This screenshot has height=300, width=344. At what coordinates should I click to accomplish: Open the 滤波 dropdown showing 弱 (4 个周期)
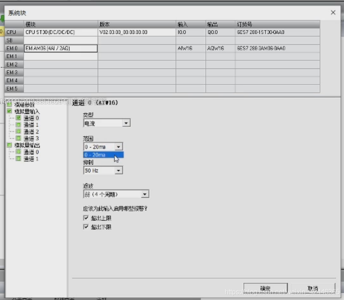(116, 194)
